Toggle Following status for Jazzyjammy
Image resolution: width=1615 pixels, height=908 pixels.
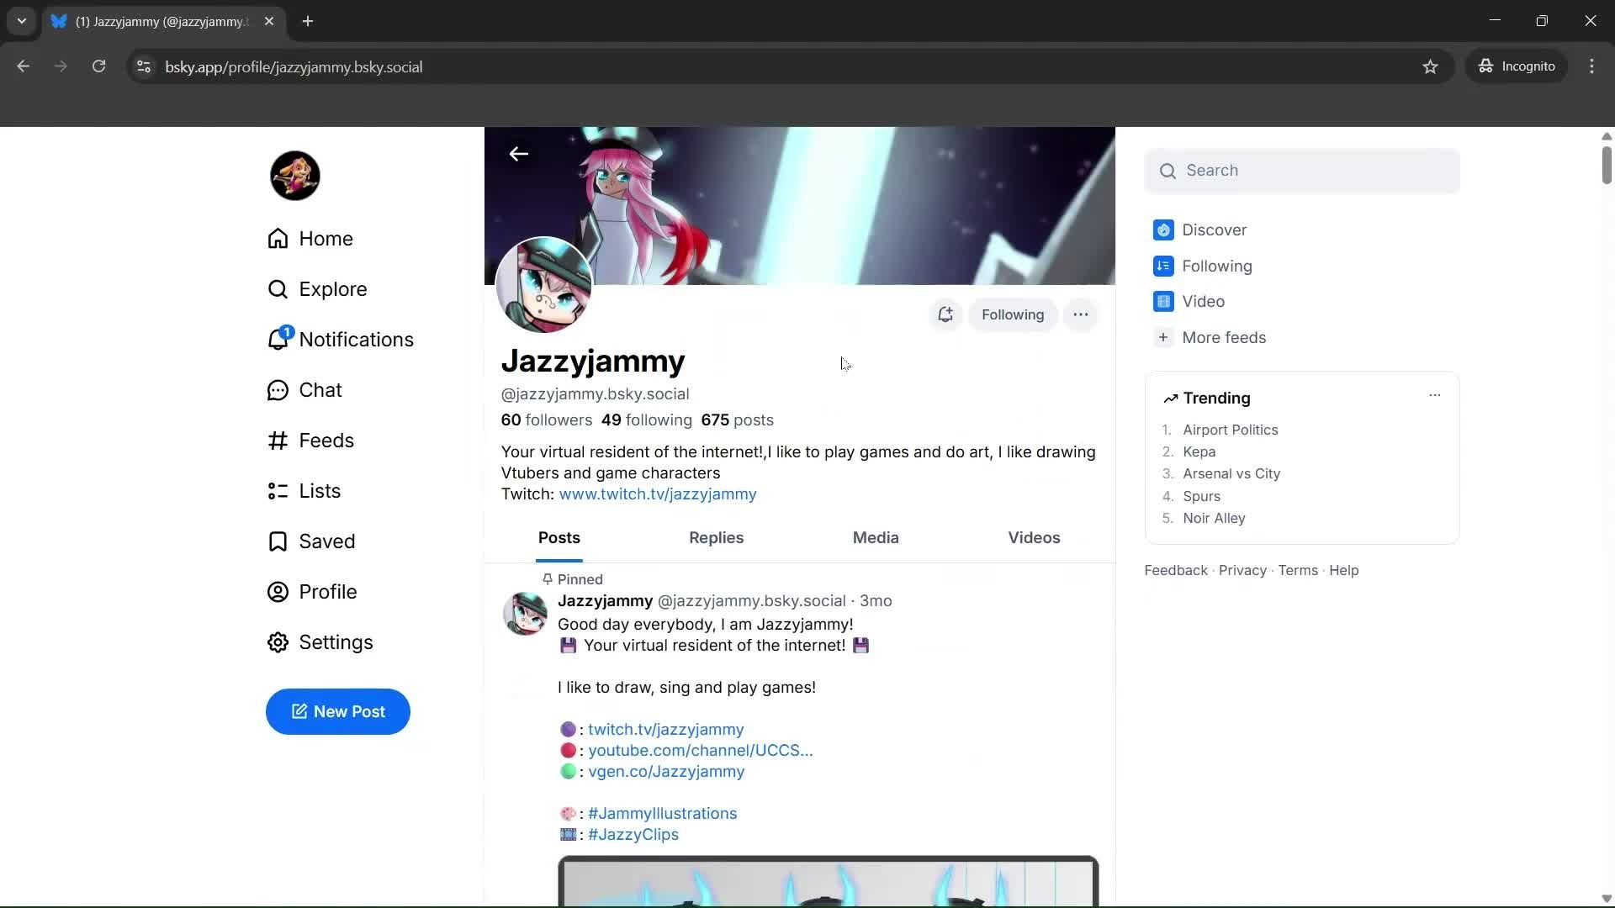click(x=1013, y=314)
